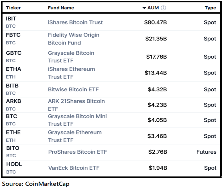Click the AUM info circle icon

163,8
